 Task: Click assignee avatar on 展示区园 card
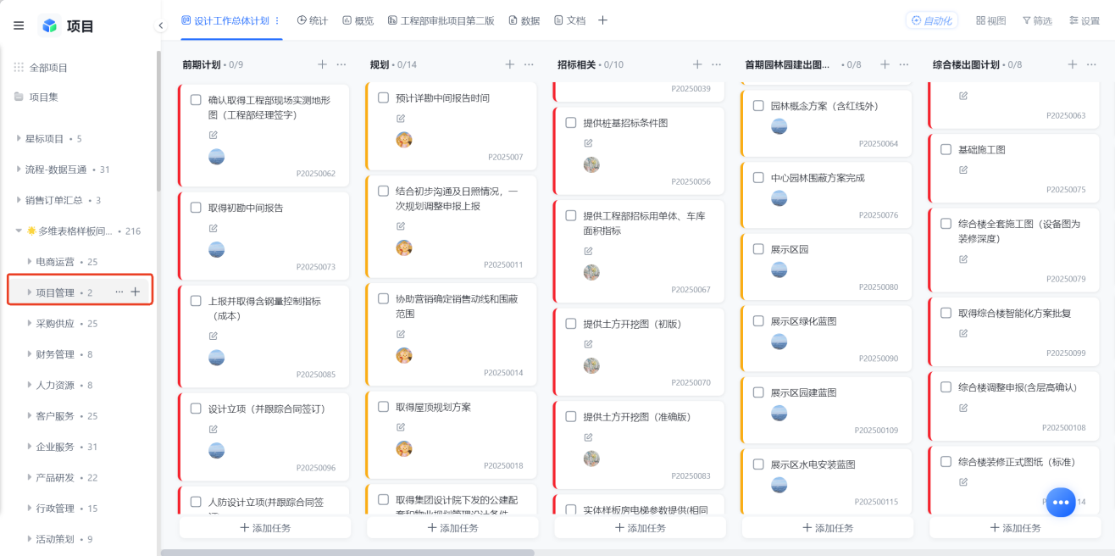(779, 270)
